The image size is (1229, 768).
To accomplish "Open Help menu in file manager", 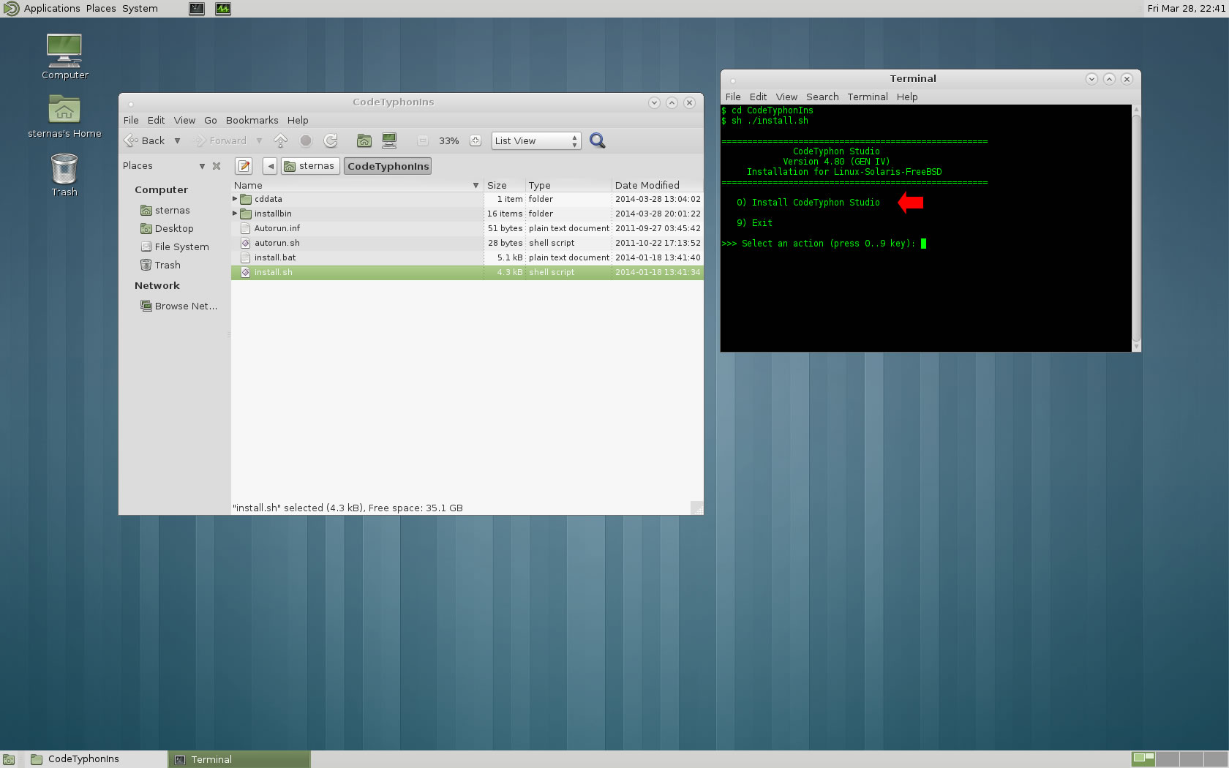I will (298, 120).
